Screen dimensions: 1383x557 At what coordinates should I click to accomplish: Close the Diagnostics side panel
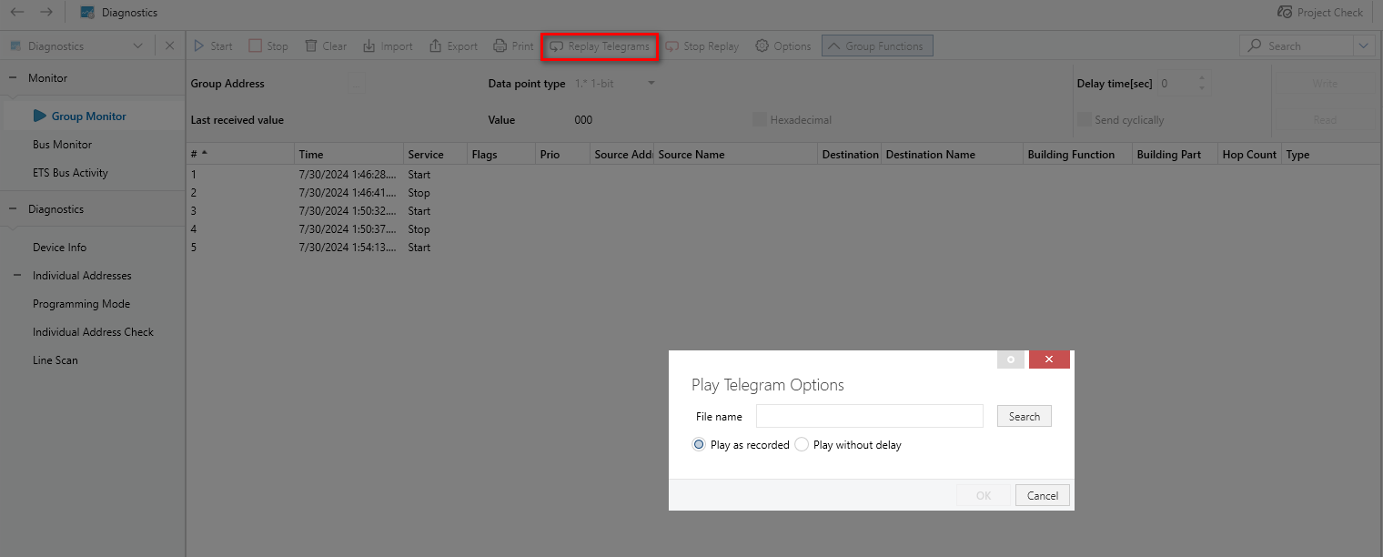[169, 46]
